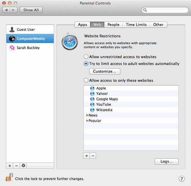Click the gear action menu under user list
Screen dimensions: 191x186
pyautogui.click(x=23, y=165)
